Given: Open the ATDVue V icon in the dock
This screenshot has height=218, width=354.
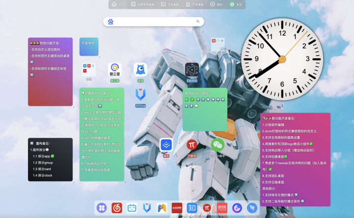Looking at the screenshot, I should point(147,208).
